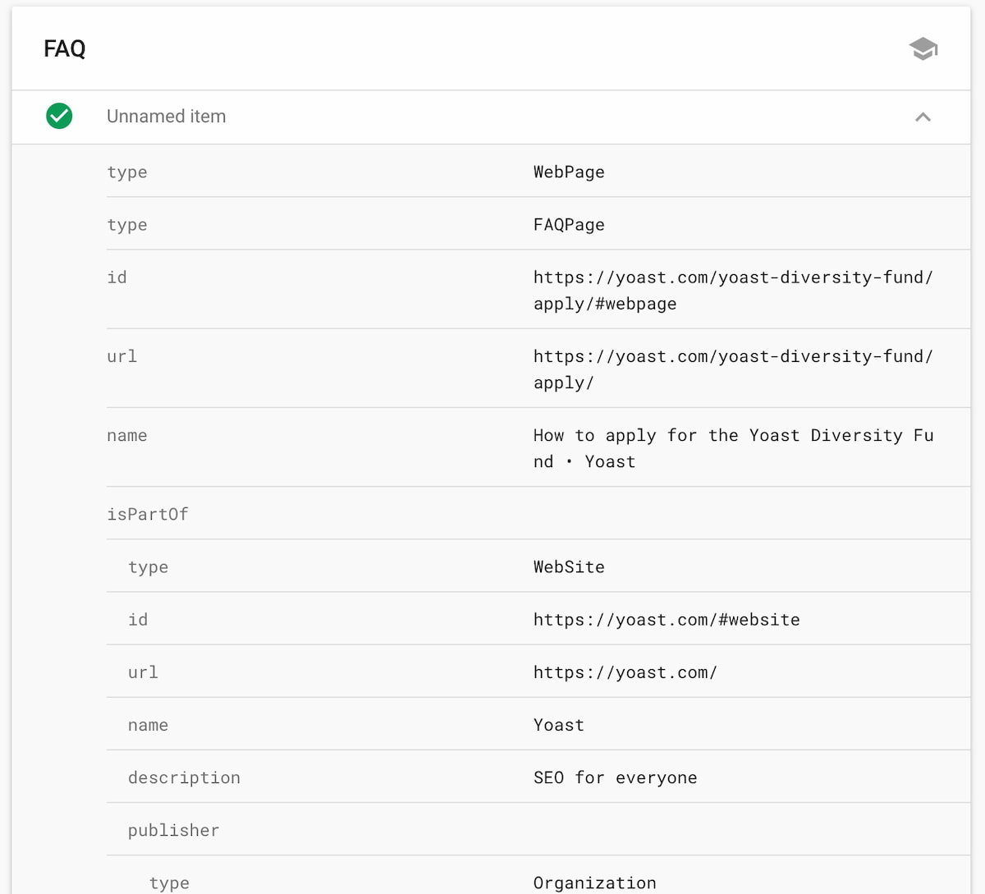
Task: Click the isPartOf property row
Action: pos(148,515)
